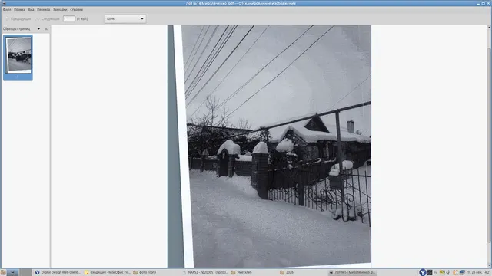Maximize the PDF viewer window
The image size is (492, 276).
[x=484, y=3]
